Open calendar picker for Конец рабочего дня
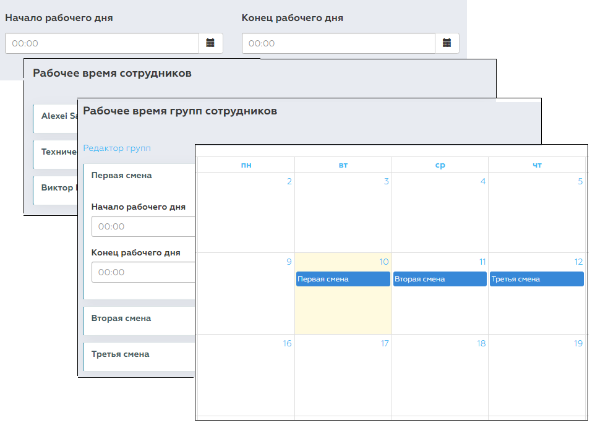Viewport: 595px width, 428px height. coord(447,43)
